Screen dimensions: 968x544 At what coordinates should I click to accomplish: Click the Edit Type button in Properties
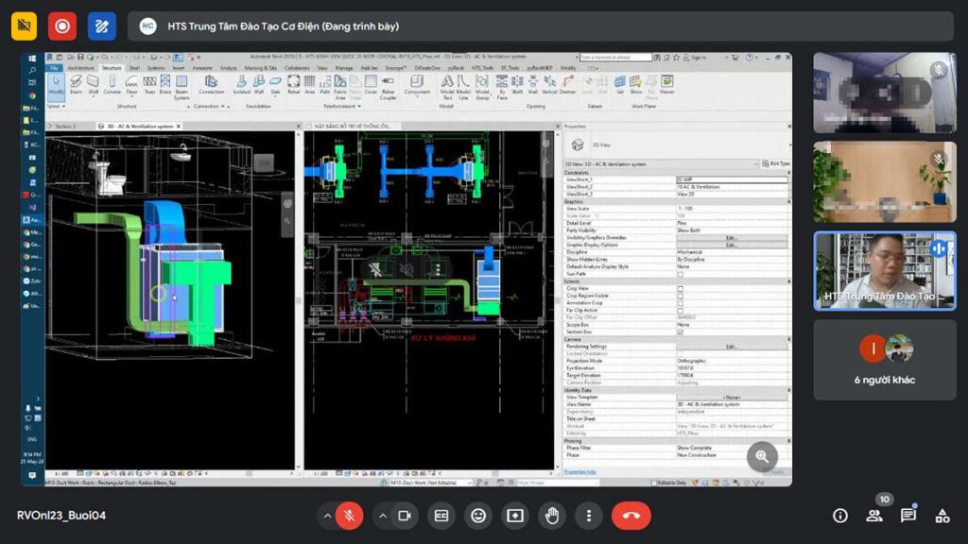click(x=774, y=163)
